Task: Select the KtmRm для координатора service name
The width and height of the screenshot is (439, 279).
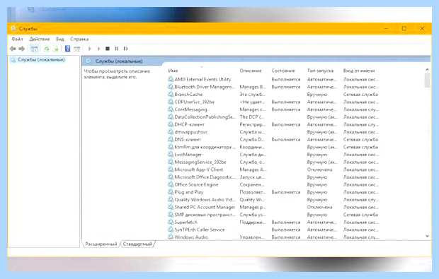Action: click(x=205, y=147)
